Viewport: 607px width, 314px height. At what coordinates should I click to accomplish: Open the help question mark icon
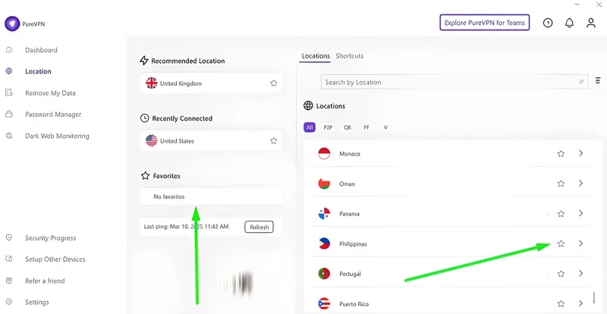548,23
